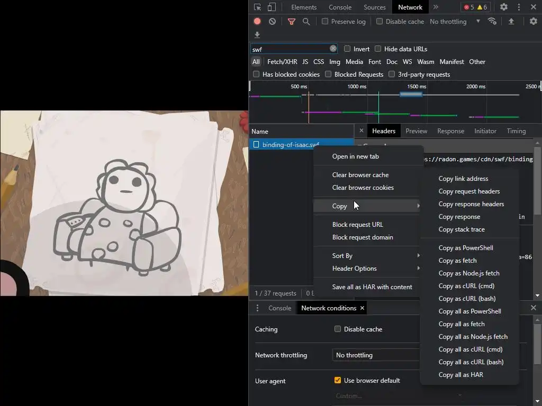Toggle the network filter funnel icon
This screenshot has width=542, height=406.
pyautogui.click(x=292, y=22)
